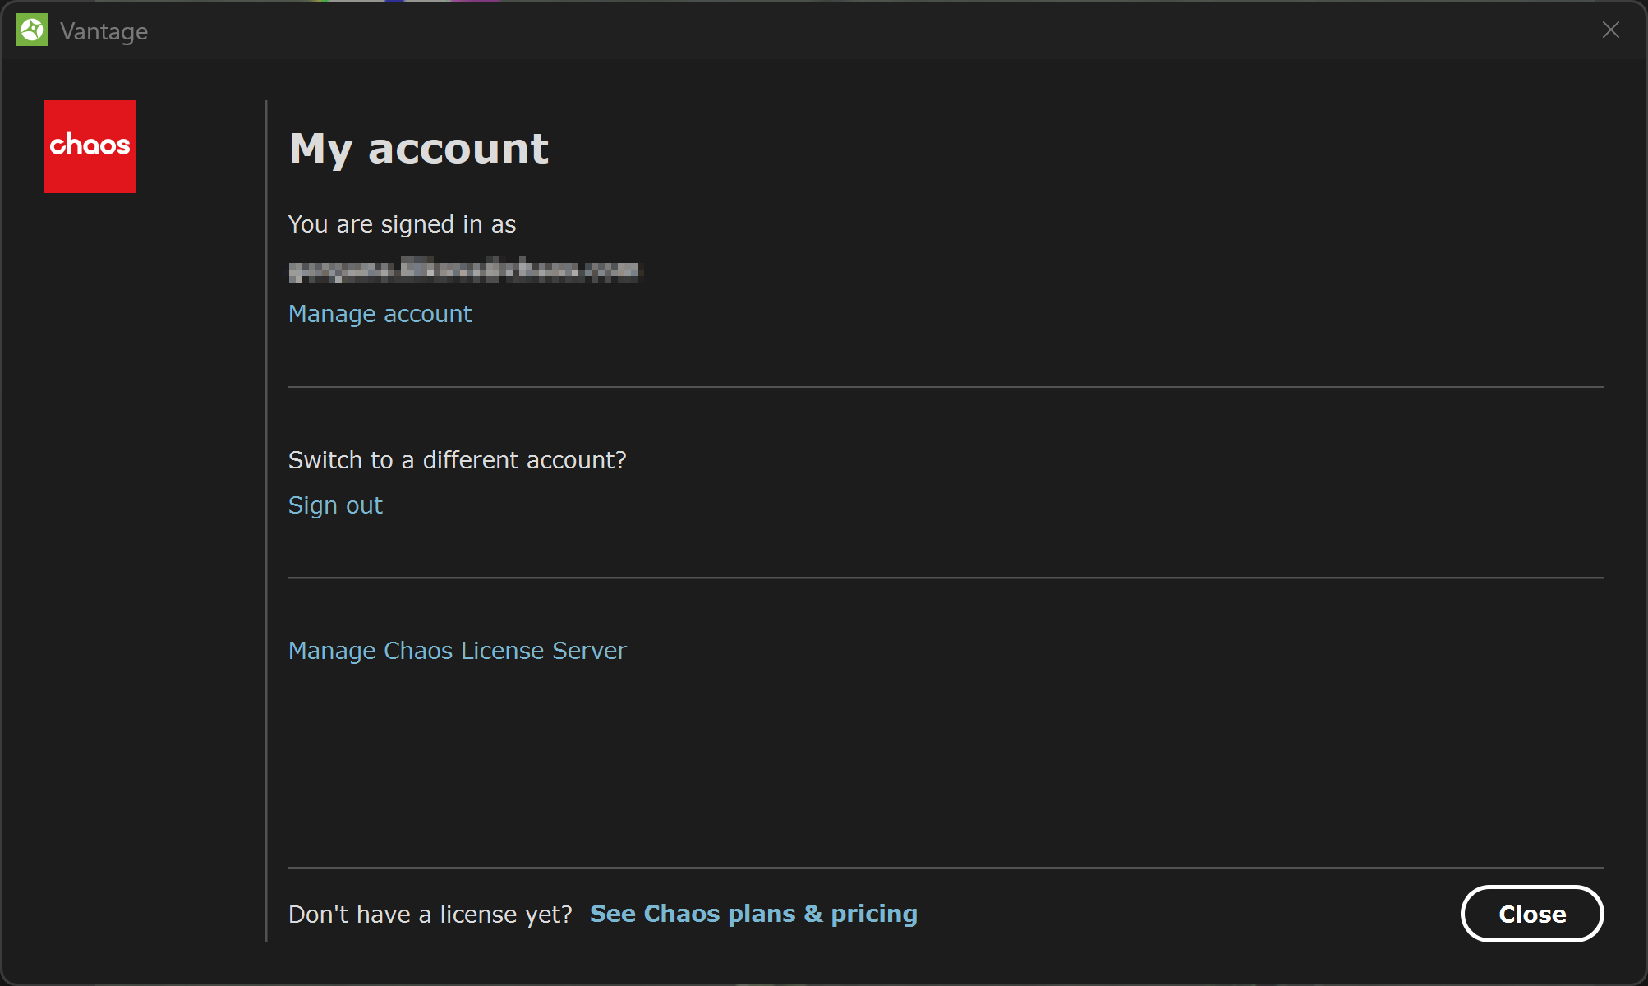Select the My account heading
The width and height of the screenshot is (1648, 986).
(x=419, y=150)
